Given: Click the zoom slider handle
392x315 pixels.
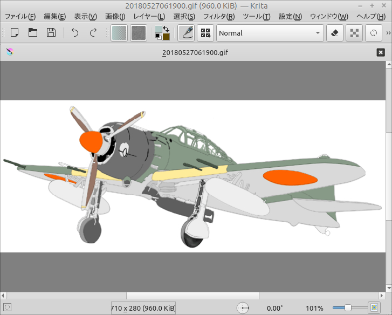Looking at the screenshot, I should click(348, 308).
